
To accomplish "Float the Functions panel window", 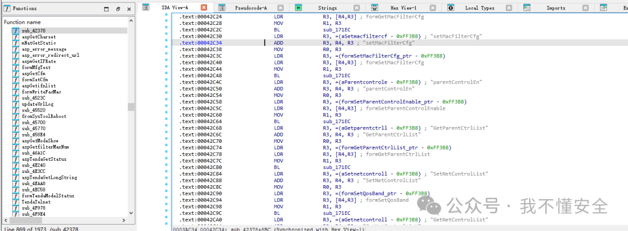I will coord(117,9).
